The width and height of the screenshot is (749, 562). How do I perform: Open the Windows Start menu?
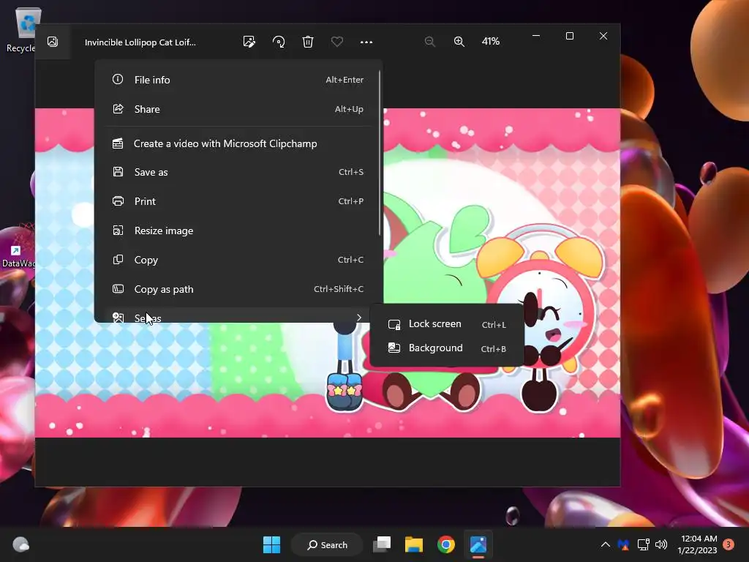272,544
